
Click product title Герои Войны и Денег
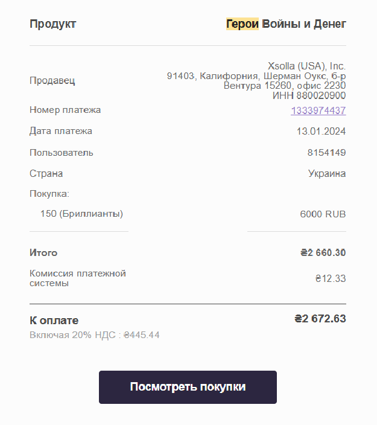pos(286,24)
